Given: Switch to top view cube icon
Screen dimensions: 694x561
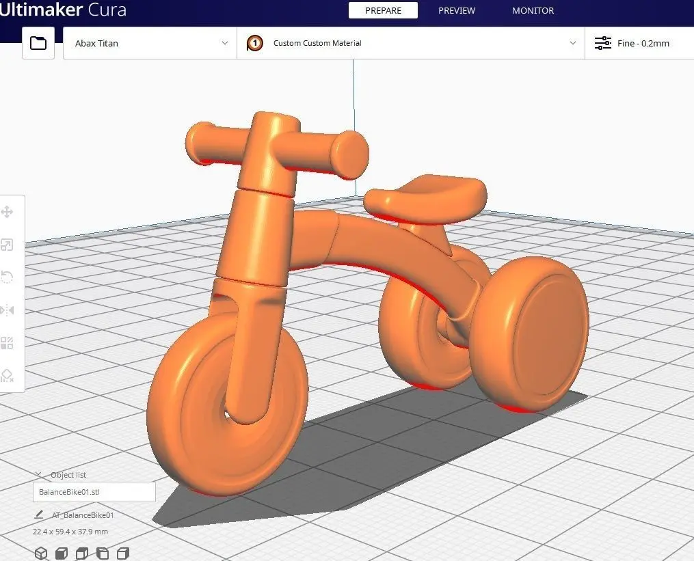Looking at the screenshot, I should 82,553.
